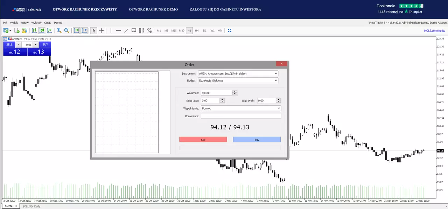The height and width of the screenshot is (209, 448).
Task: Adjust the Take Profit spinner arrows
Action: 279,100
